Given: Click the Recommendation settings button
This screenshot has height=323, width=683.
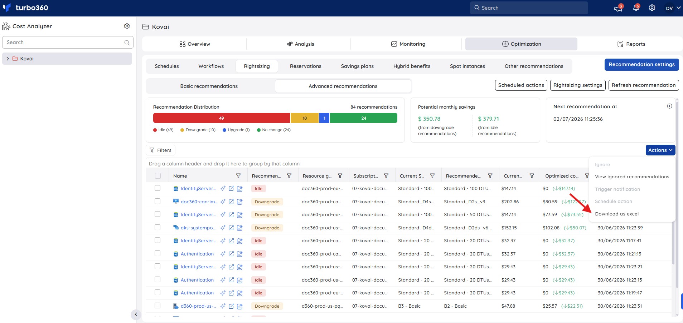Looking at the screenshot, I should click(642, 65).
